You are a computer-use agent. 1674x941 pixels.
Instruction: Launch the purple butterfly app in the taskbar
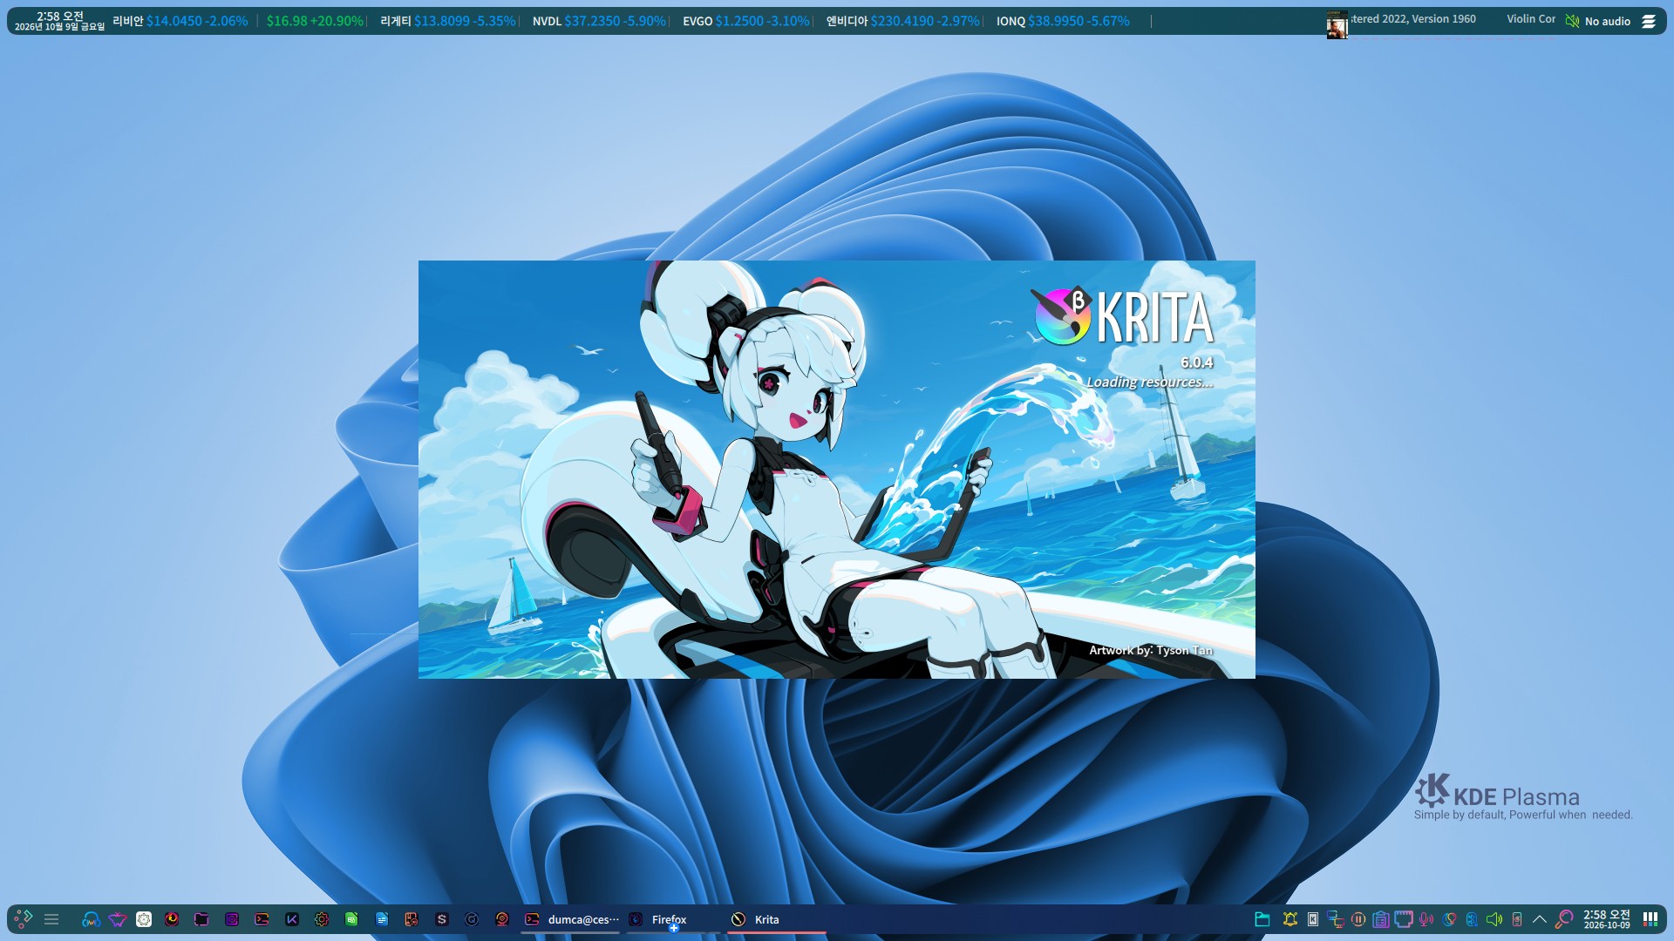118,919
